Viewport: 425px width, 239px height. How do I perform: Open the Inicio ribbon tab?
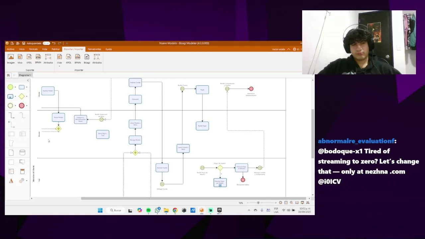coord(22,49)
